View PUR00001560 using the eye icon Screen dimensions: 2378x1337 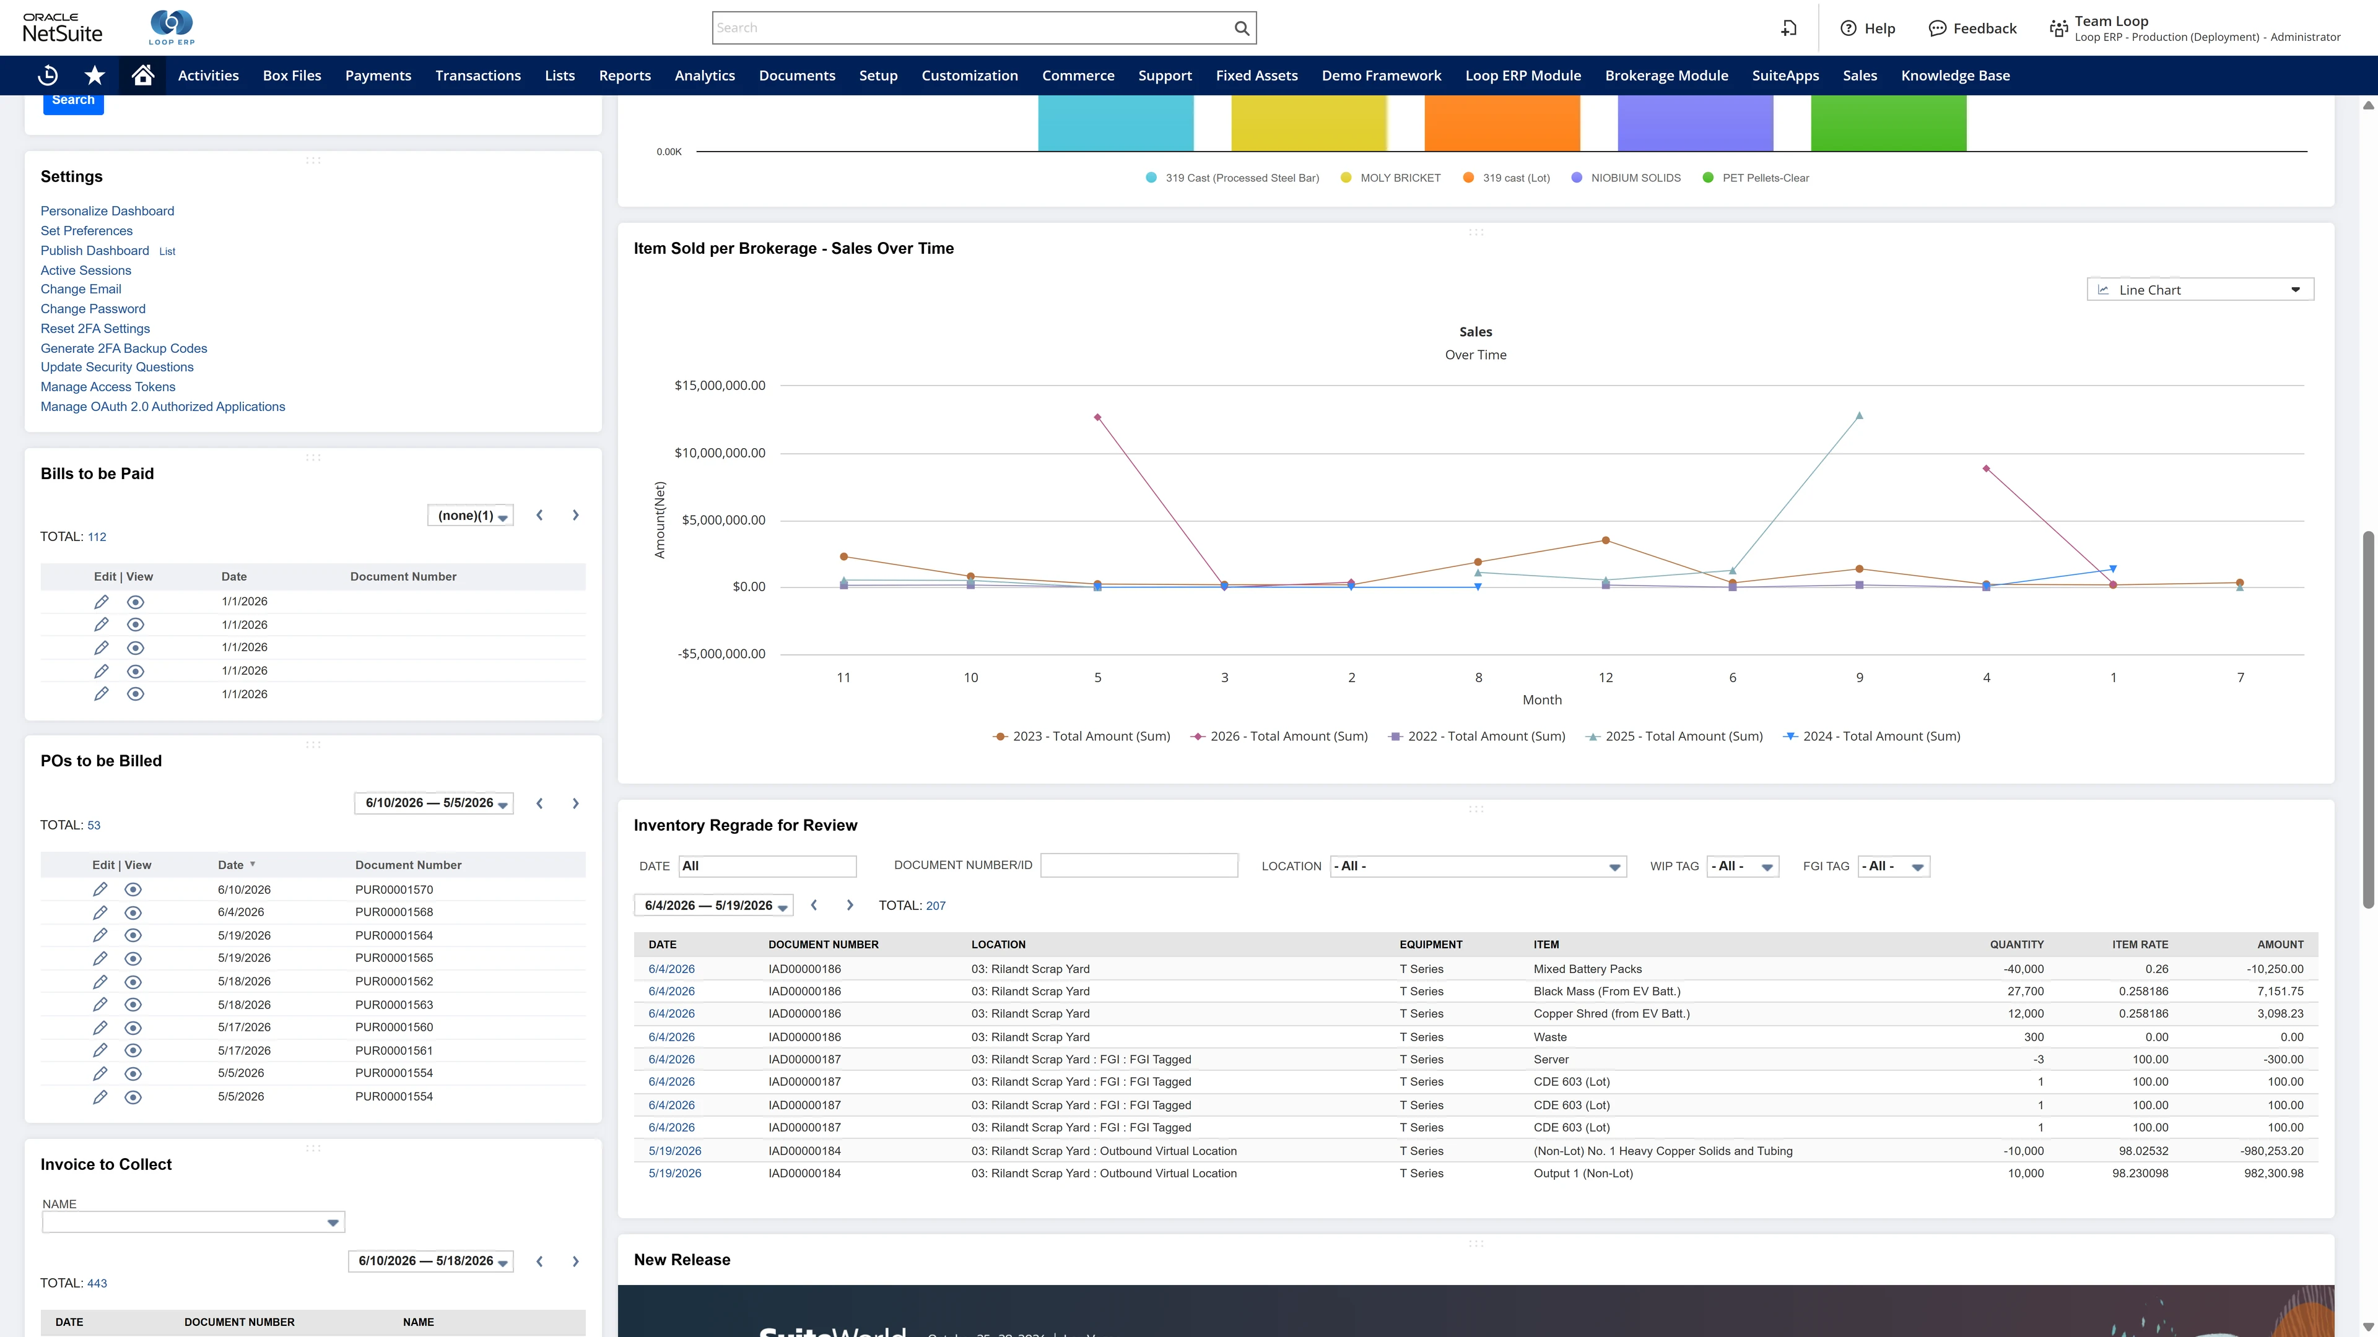tap(133, 1028)
